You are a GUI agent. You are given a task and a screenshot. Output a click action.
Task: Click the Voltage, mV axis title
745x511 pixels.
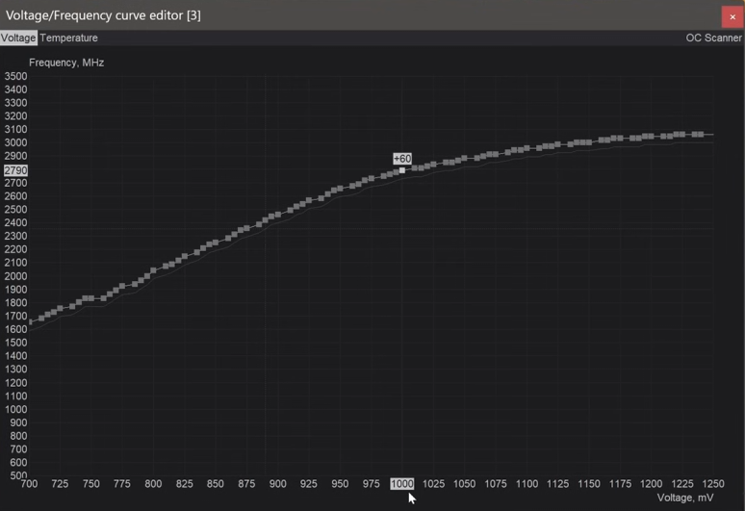[685, 498]
